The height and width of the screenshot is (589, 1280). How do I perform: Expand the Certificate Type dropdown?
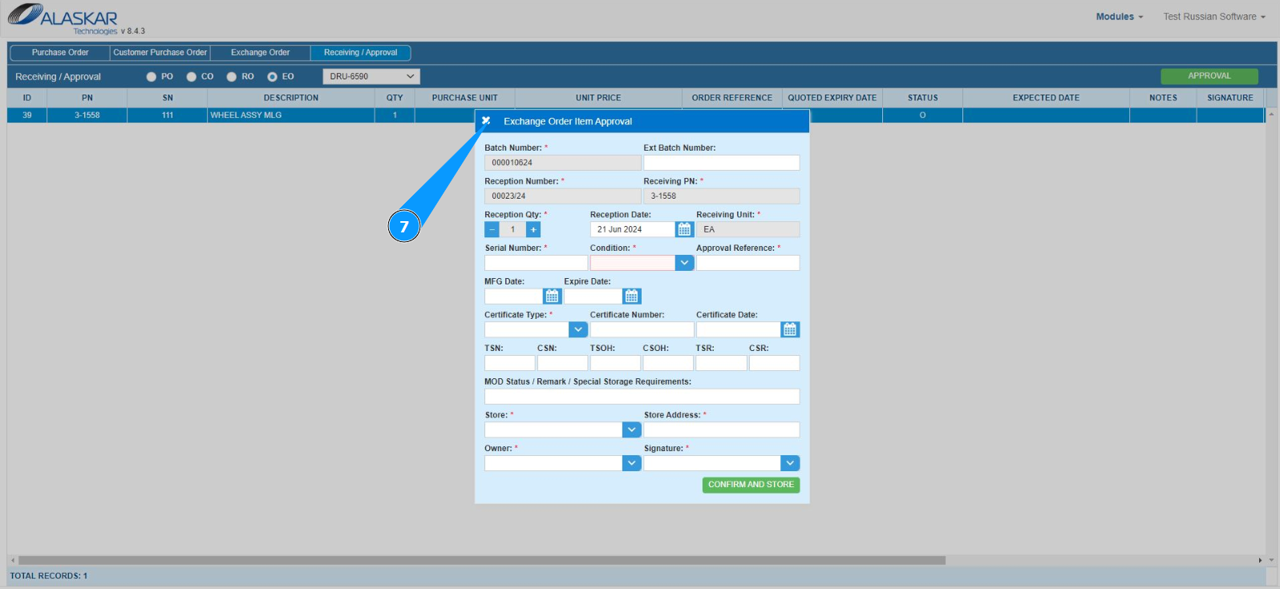click(578, 329)
